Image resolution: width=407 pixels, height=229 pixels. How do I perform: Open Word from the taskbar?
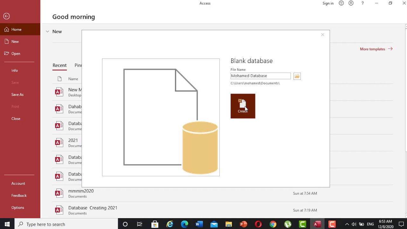[199, 224]
